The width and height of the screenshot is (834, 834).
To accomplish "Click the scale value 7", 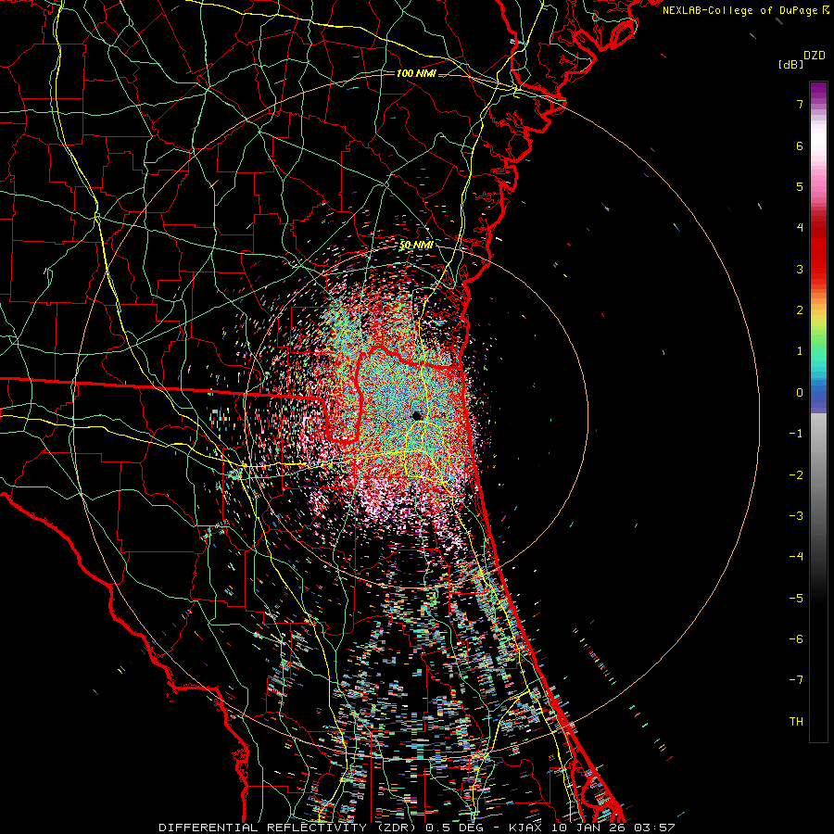I will coord(800,104).
